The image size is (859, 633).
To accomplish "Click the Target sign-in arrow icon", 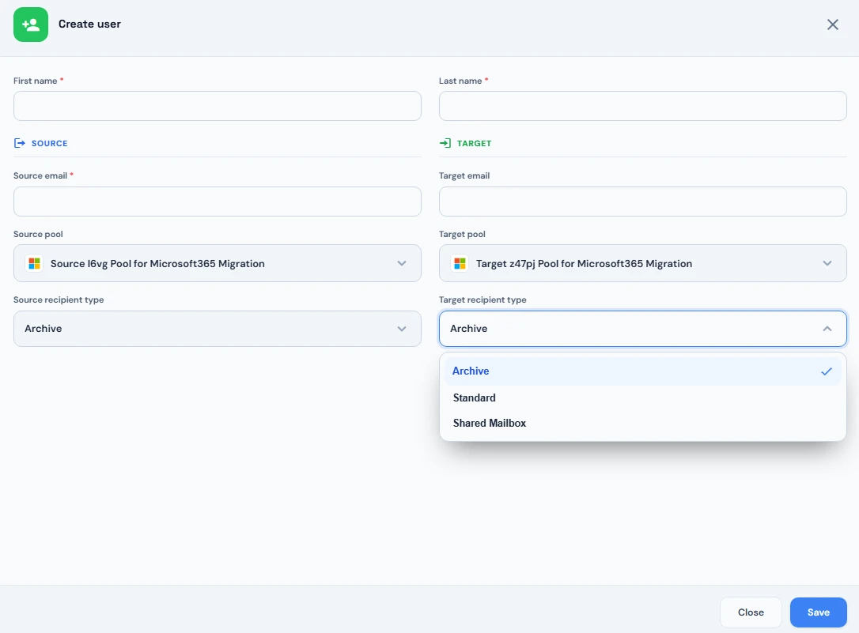I will pos(445,143).
